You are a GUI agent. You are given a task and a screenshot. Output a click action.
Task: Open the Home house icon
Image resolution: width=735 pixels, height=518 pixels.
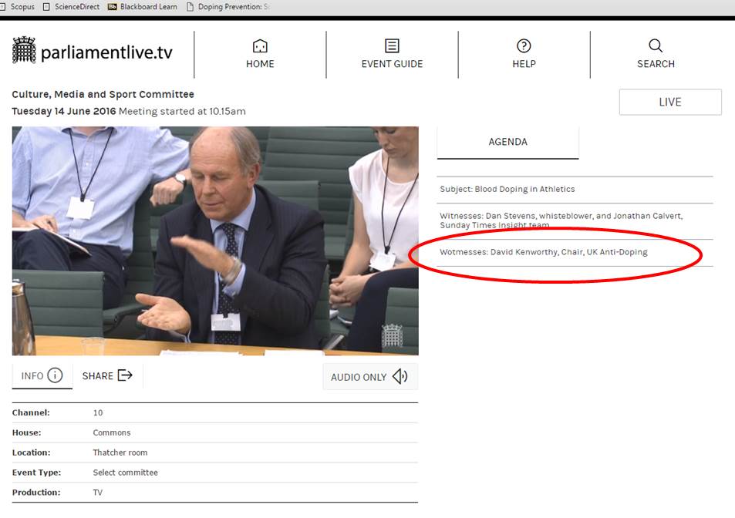pyautogui.click(x=260, y=46)
